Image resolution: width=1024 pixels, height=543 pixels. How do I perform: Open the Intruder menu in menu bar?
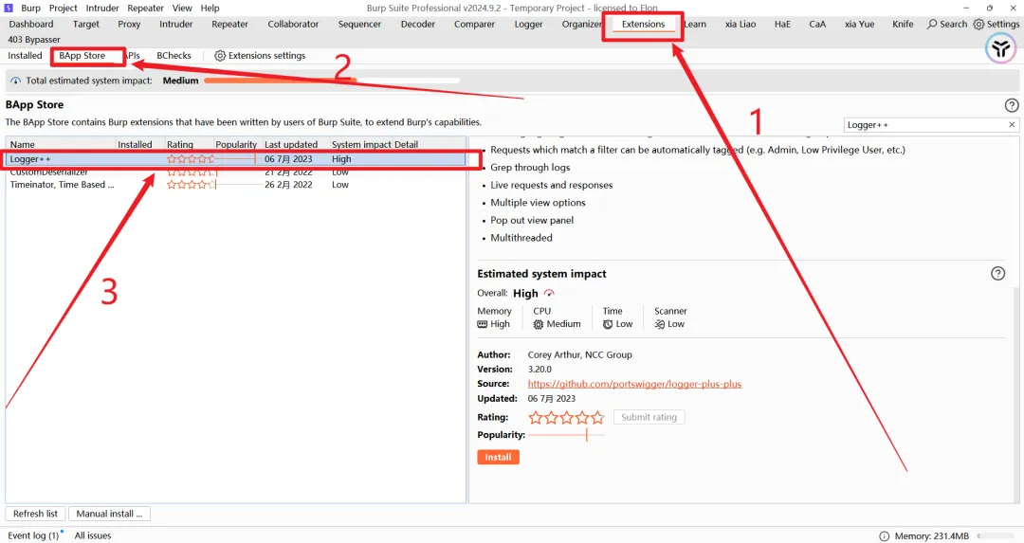[x=102, y=8]
